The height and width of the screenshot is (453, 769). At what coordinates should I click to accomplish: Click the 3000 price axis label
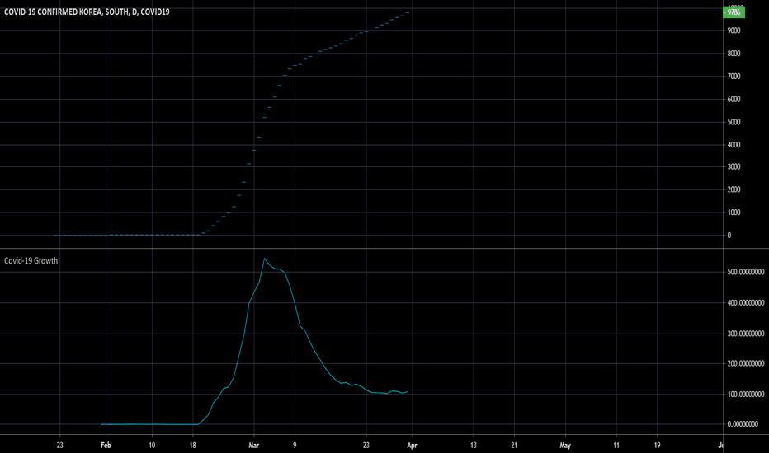734,166
